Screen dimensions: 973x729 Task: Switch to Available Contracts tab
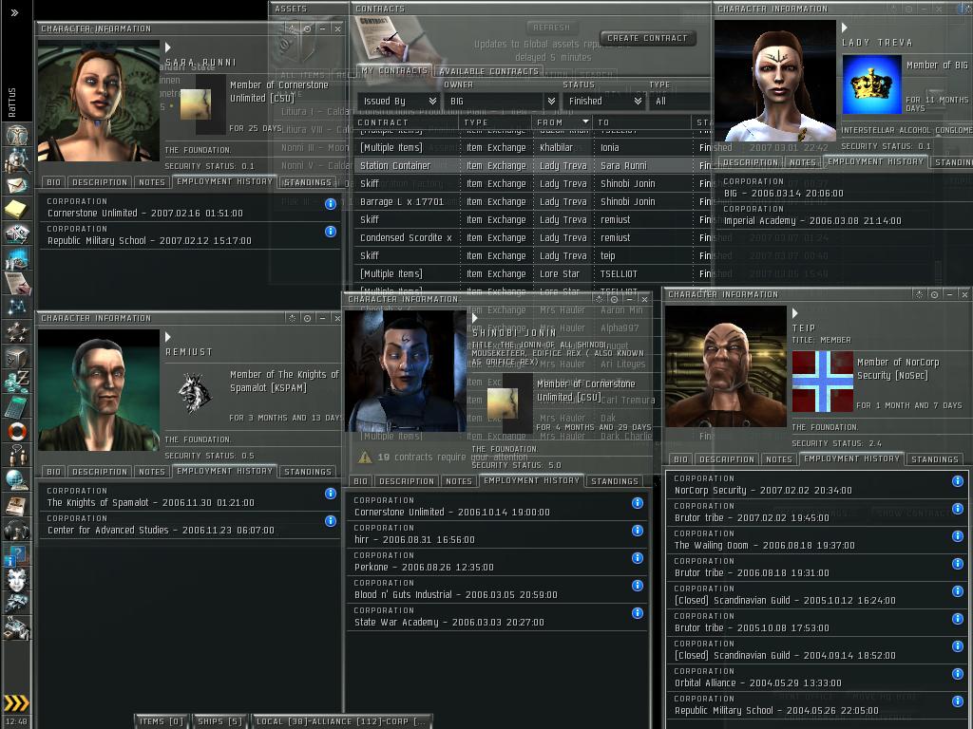[x=489, y=71]
